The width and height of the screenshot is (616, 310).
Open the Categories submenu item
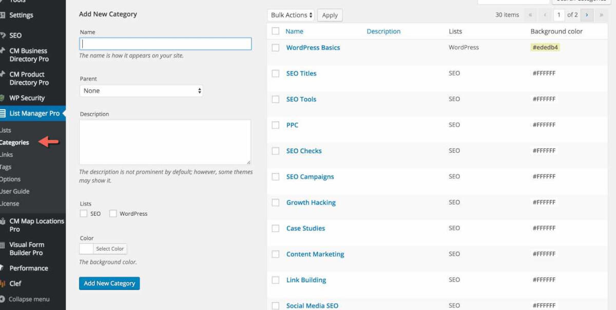[x=14, y=142]
